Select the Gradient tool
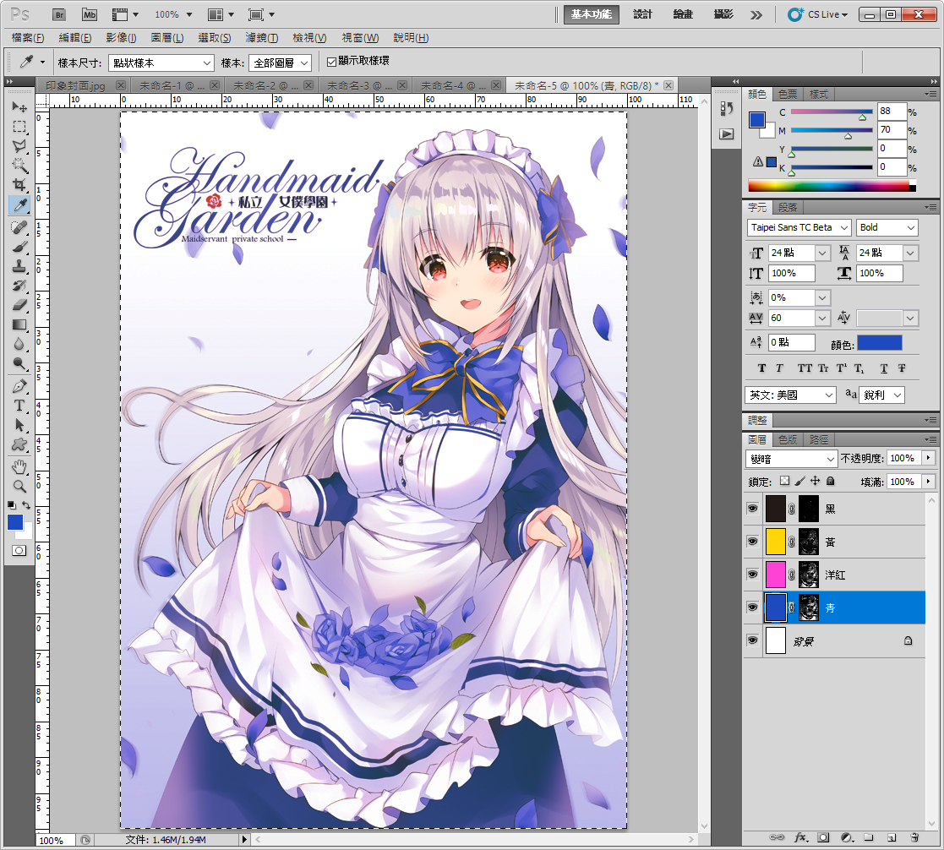 pyautogui.click(x=19, y=324)
